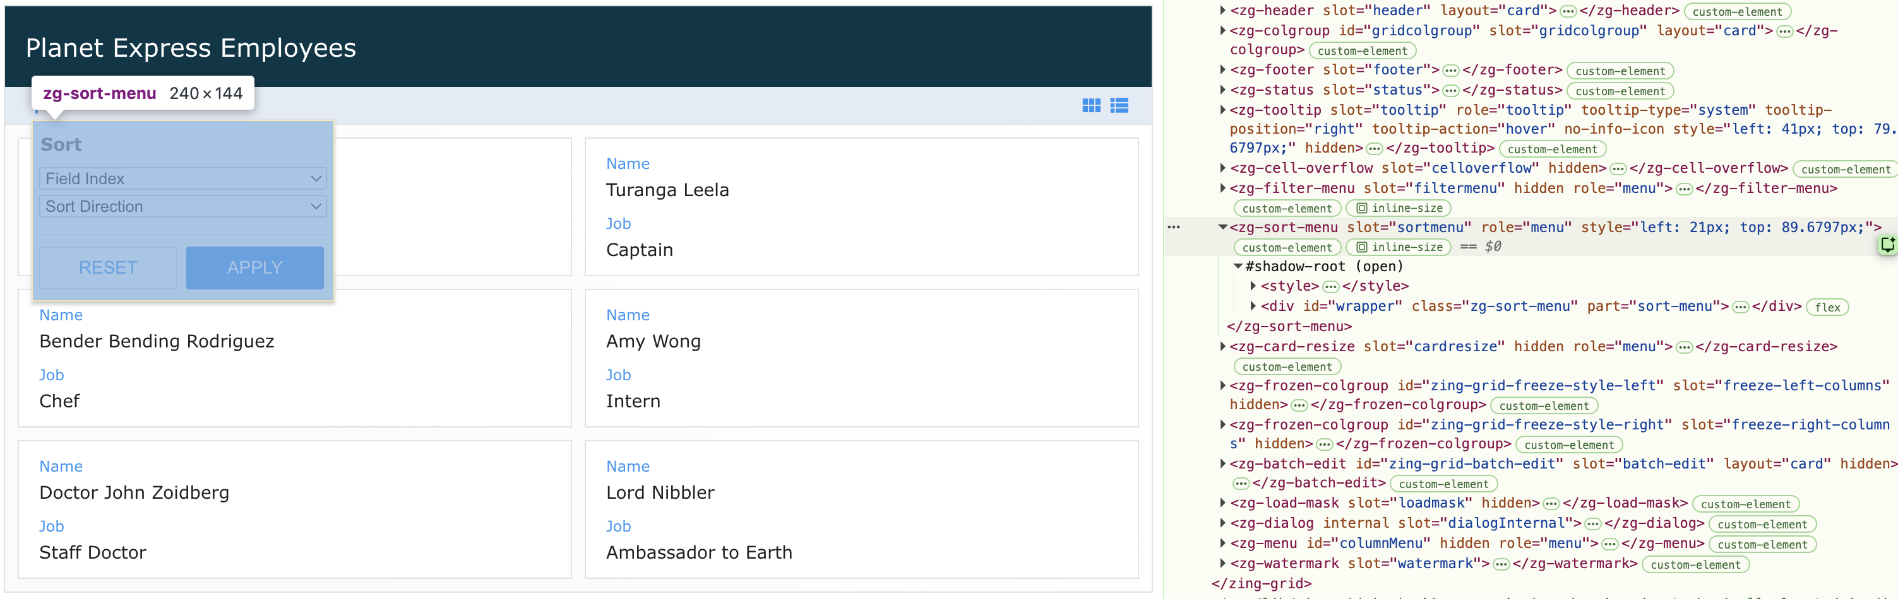Open the Field Index dropdown
Screen dimensions: 1898x599
[182, 179]
